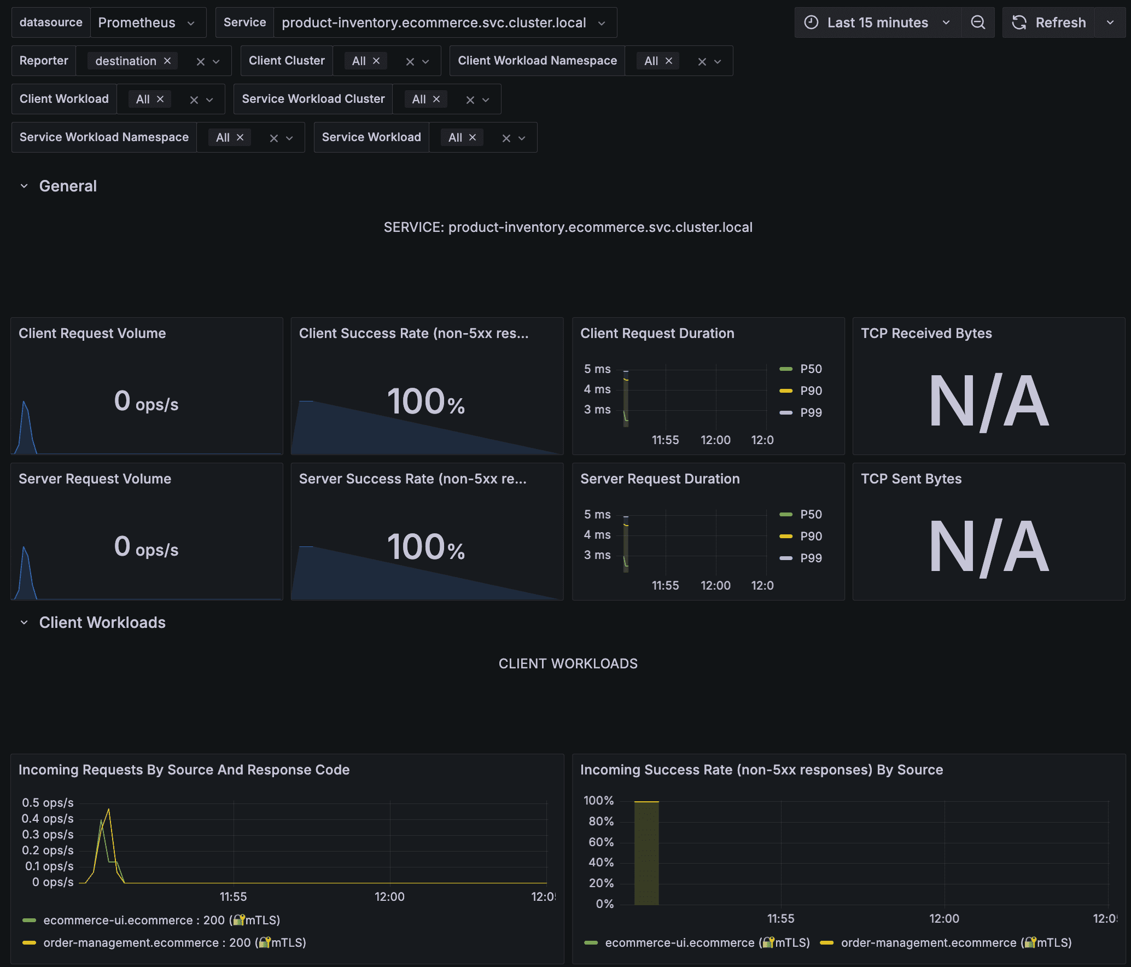Clear the Client Cluster filter
Screen dimensions: 1131x967
[x=410, y=61]
